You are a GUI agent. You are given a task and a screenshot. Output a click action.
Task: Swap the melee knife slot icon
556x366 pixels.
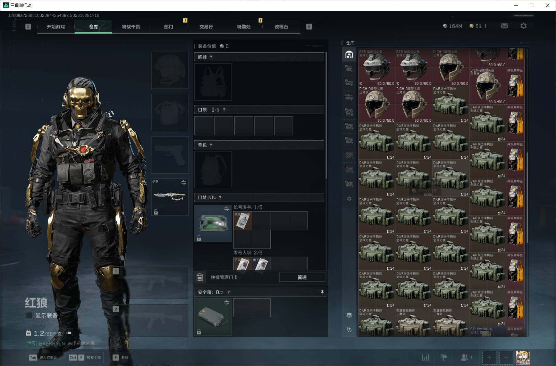[x=184, y=182]
